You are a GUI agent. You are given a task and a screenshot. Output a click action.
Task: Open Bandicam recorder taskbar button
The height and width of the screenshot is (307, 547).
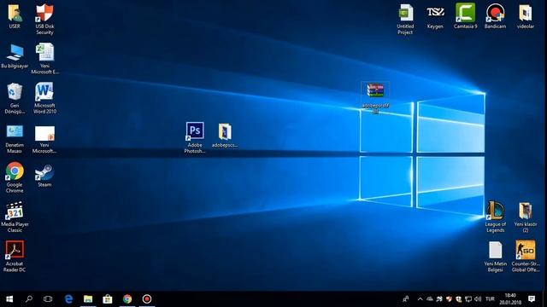click(147, 299)
